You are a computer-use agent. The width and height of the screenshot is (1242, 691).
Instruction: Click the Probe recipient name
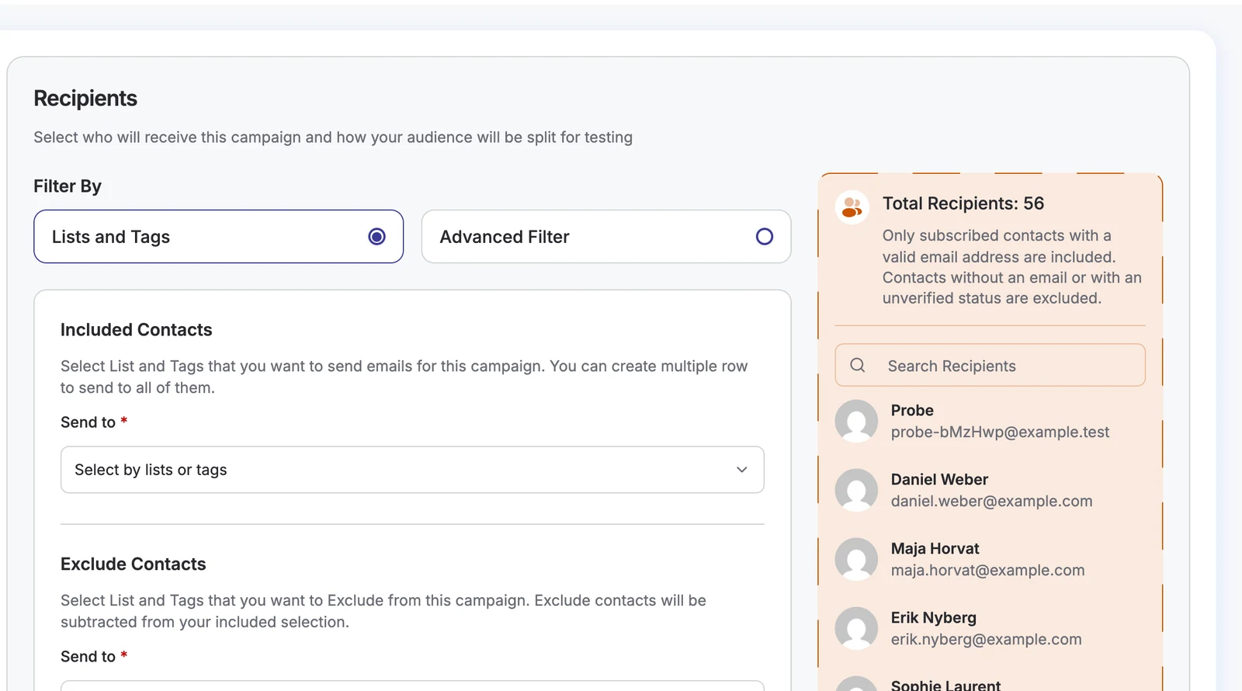[912, 410]
